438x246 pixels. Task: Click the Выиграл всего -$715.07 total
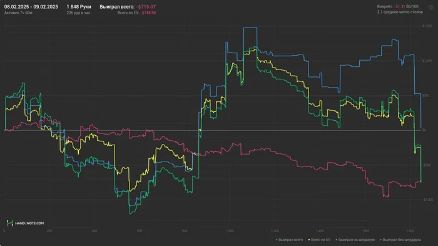coord(128,7)
